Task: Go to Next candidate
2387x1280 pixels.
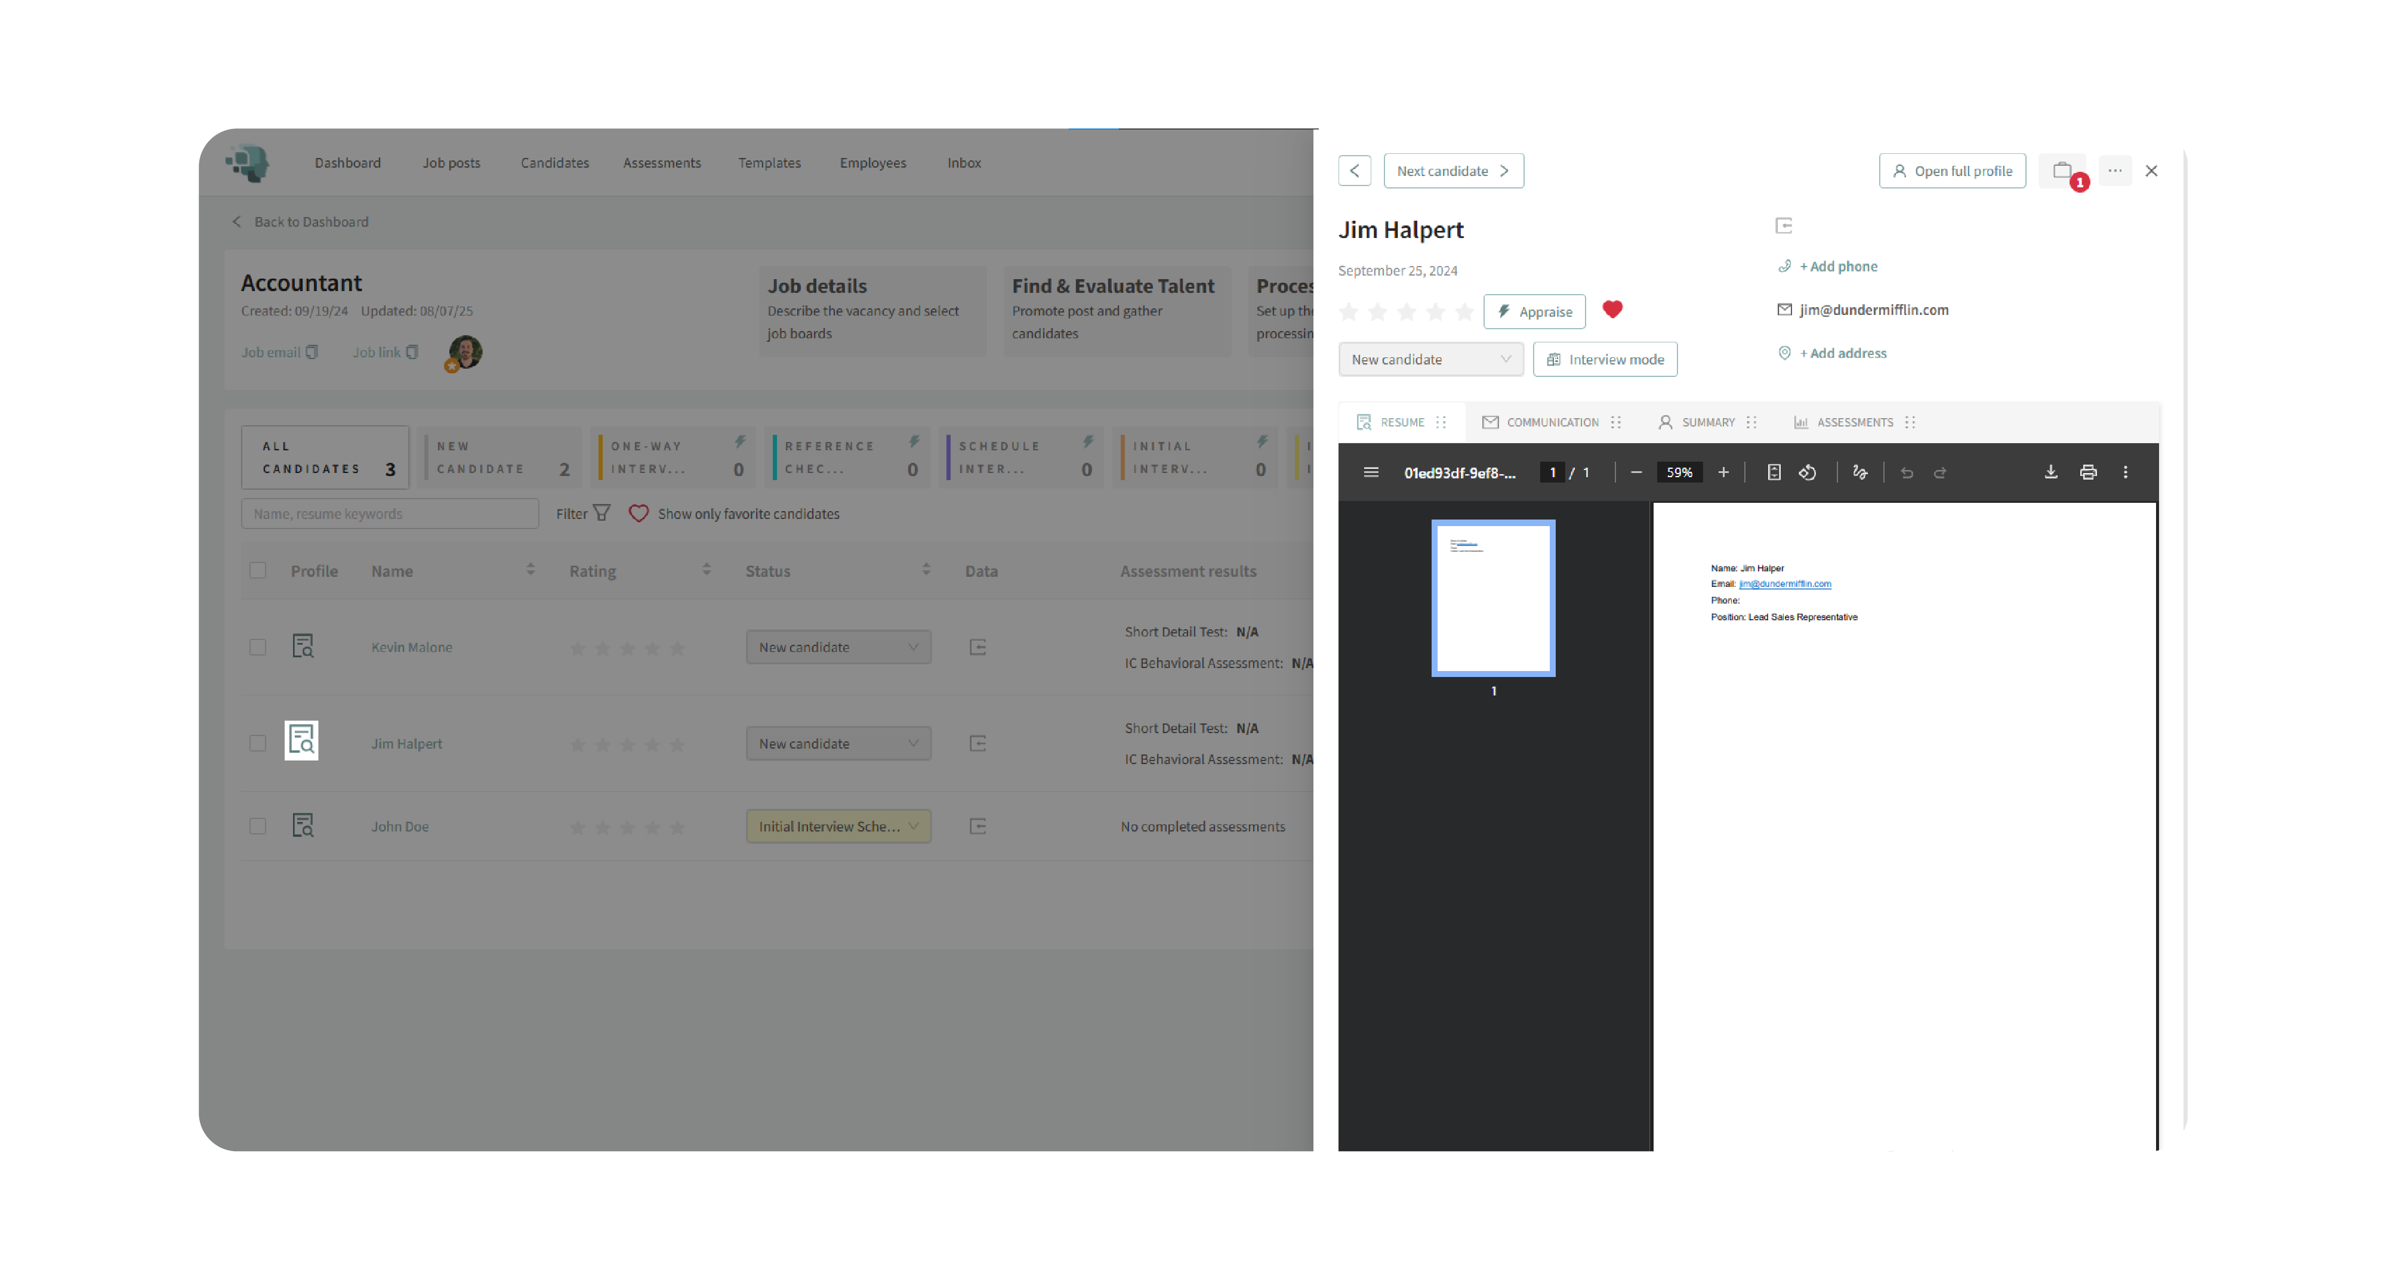Action: [x=1452, y=171]
